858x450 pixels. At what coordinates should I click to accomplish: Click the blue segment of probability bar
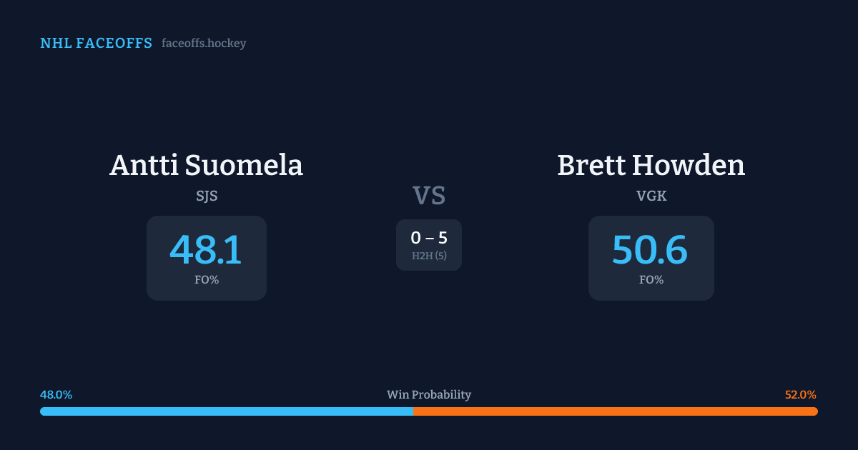tap(226, 411)
